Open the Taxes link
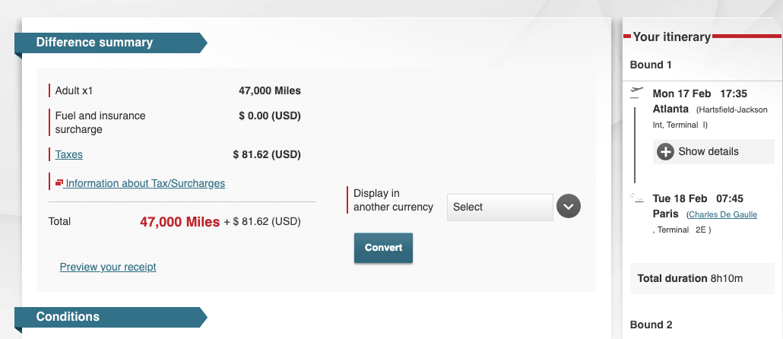 pyautogui.click(x=69, y=155)
